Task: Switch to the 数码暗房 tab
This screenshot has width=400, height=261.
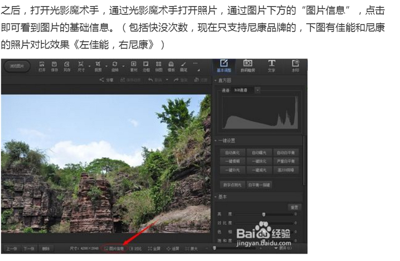Action: (x=248, y=66)
